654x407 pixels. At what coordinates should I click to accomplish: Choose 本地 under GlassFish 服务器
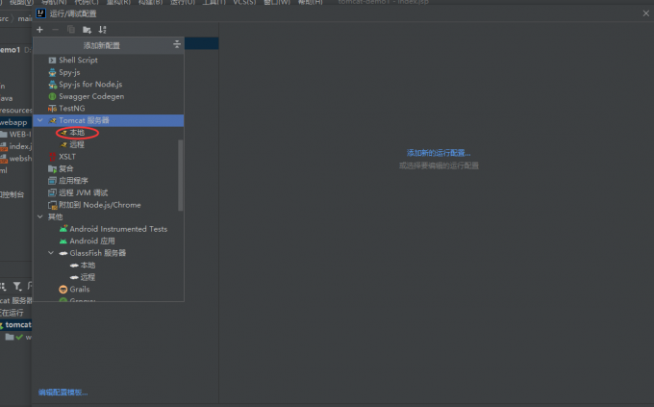(x=88, y=266)
